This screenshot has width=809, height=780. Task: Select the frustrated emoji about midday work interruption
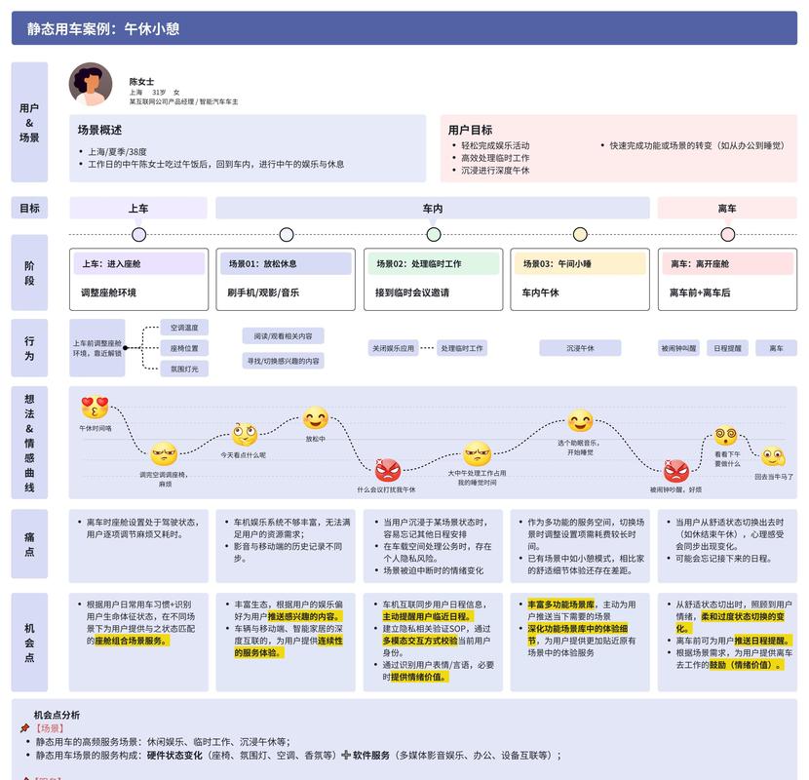475,452
